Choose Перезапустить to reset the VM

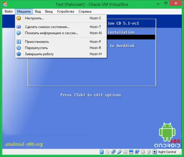tap(61, 48)
